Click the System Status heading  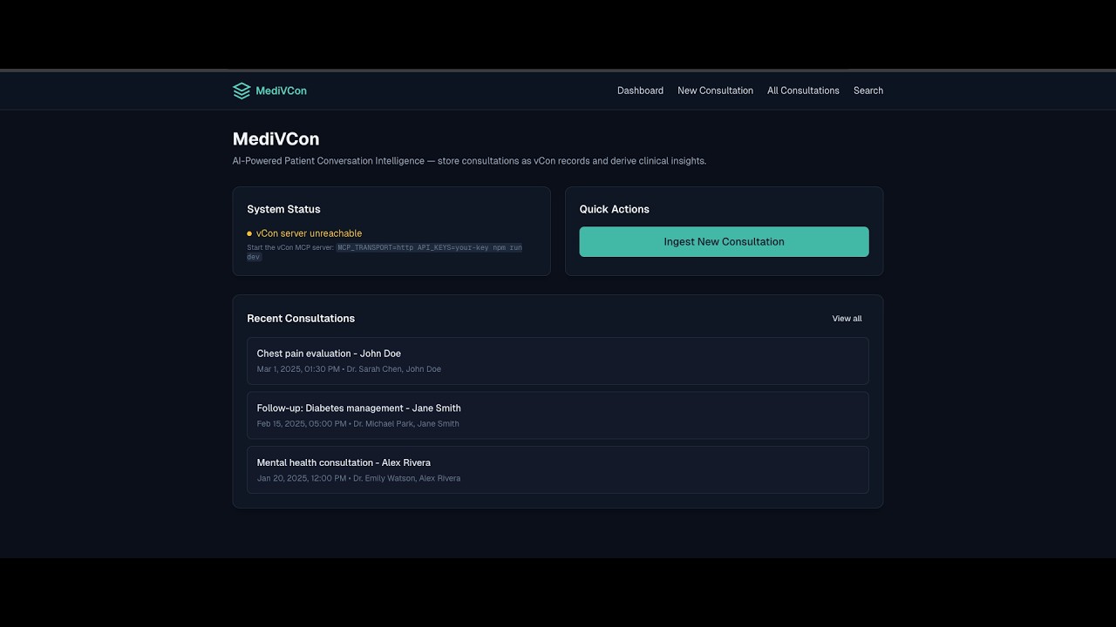point(283,209)
